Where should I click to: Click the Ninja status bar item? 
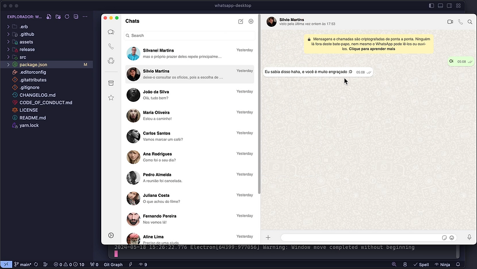(442, 265)
